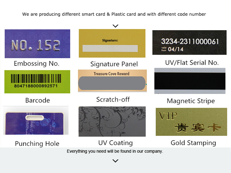This screenshot has width=231, height=173.
Task: Open the Embossing No. 152 thumbnail
Action: point(37,44)
